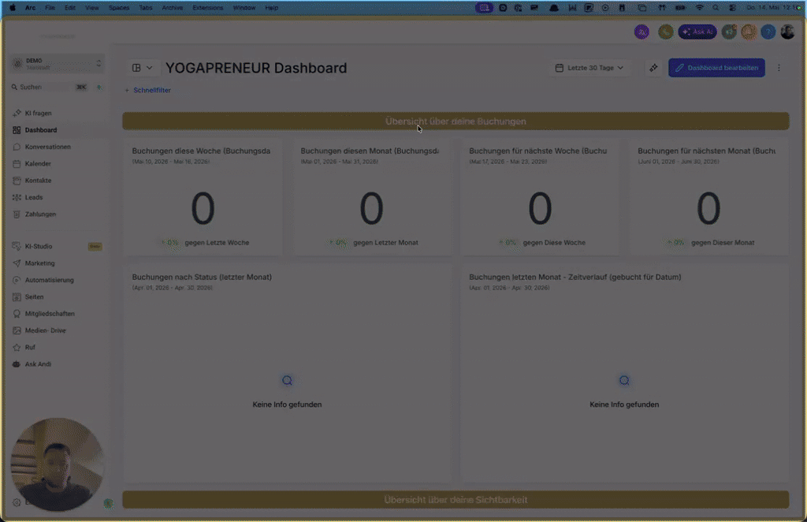Viewport: 807px width, 522px height.
Task: Open the three-dot dashboard options menu
Action: (x=779, y=68)
